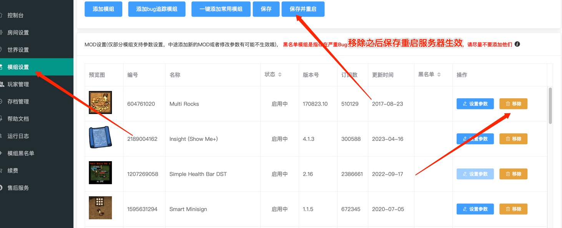This screenshot has width=562, height=228.
Task: Open 房间设置 in the sidebar
Action: coord(18,33)
